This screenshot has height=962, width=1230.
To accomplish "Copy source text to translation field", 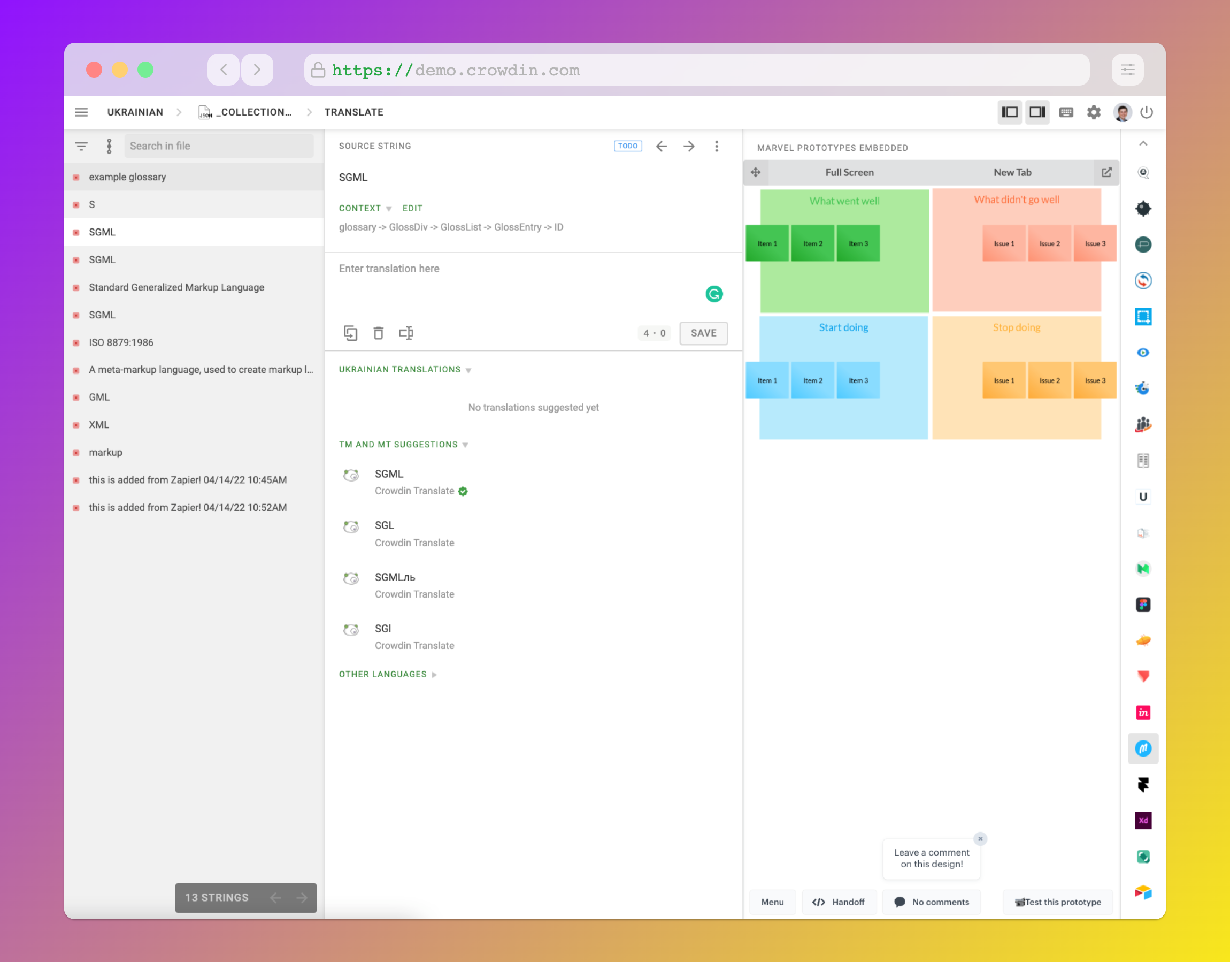I will (x=350, y=333).
